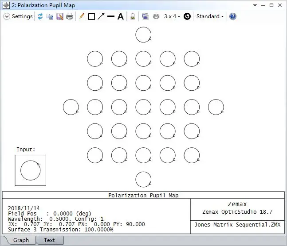Viewport: 287px width, 246px height.
Task: Click 'Surface 3 Transmission: 100.0000%' text
Action: click(x=61, y=230)
